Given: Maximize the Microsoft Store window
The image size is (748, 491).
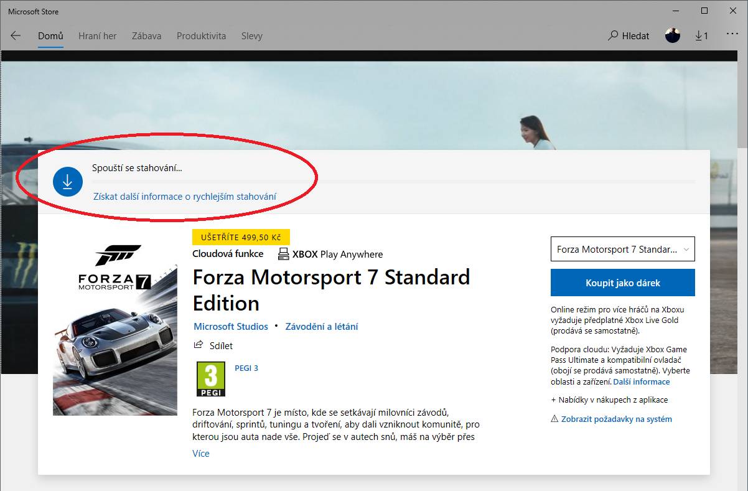Looking at the screenshot, I should (x=704, y=11).
